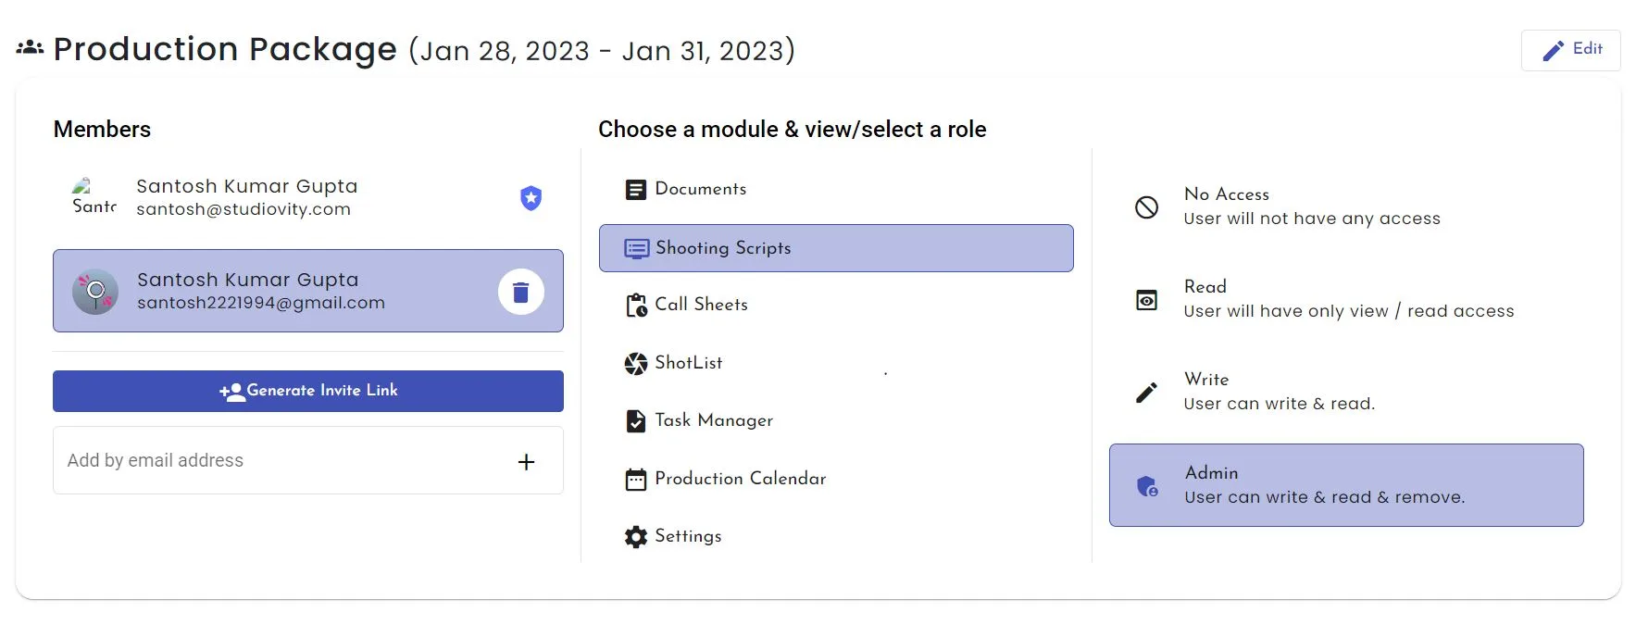The width and height of the screenshot is (1636, 625).
Task: Click the Call Sheets clipboard icon
Action: (636, 305)
